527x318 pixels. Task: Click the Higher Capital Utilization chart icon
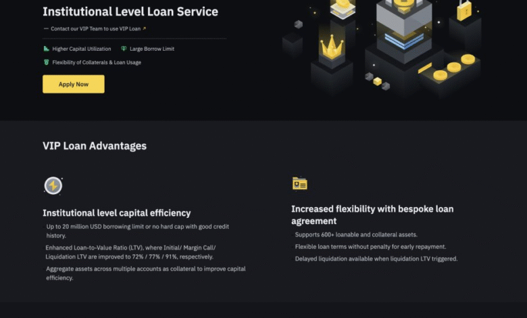[x=47, y=49]
